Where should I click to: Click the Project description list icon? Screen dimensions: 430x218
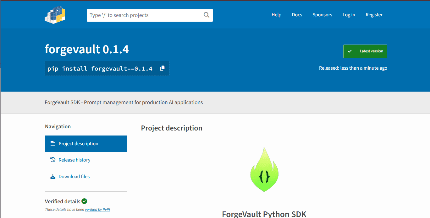pos(53,143)
